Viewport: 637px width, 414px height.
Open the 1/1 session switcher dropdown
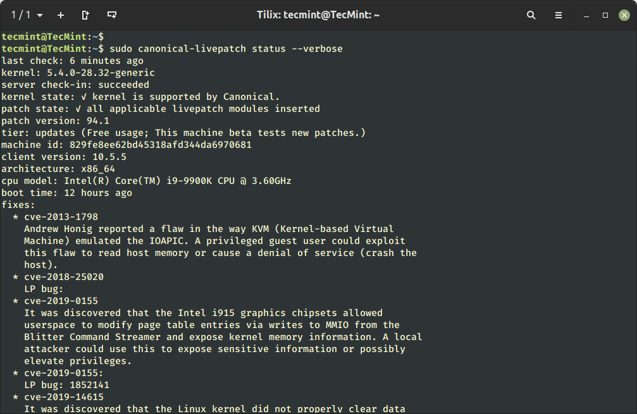(22, 15)
